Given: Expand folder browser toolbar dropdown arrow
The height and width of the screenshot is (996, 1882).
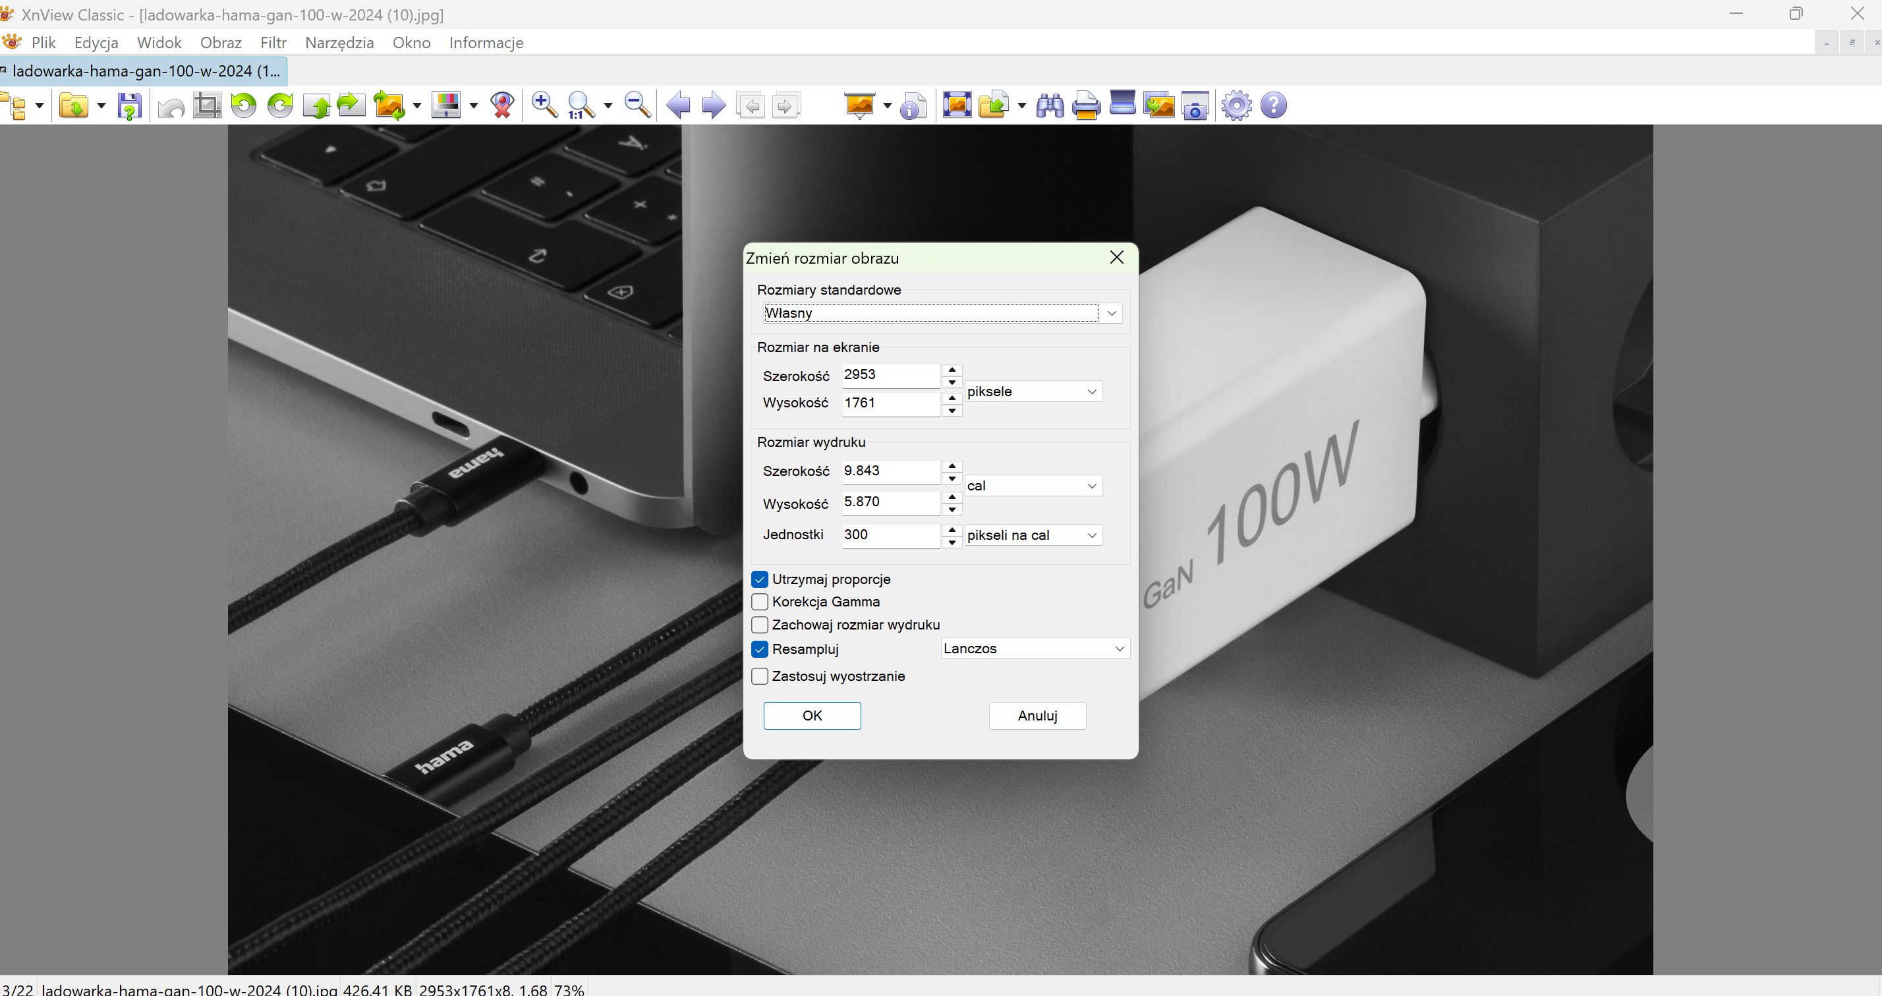Looking at the screenshot, I should (40, 105).
